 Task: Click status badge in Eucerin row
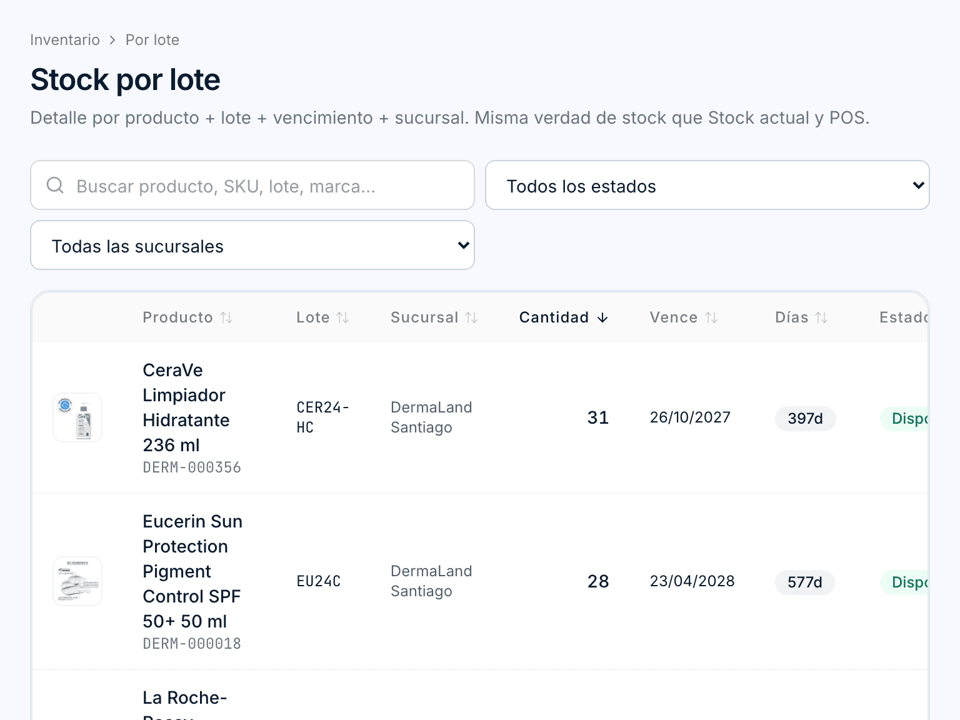pos(904,582)
